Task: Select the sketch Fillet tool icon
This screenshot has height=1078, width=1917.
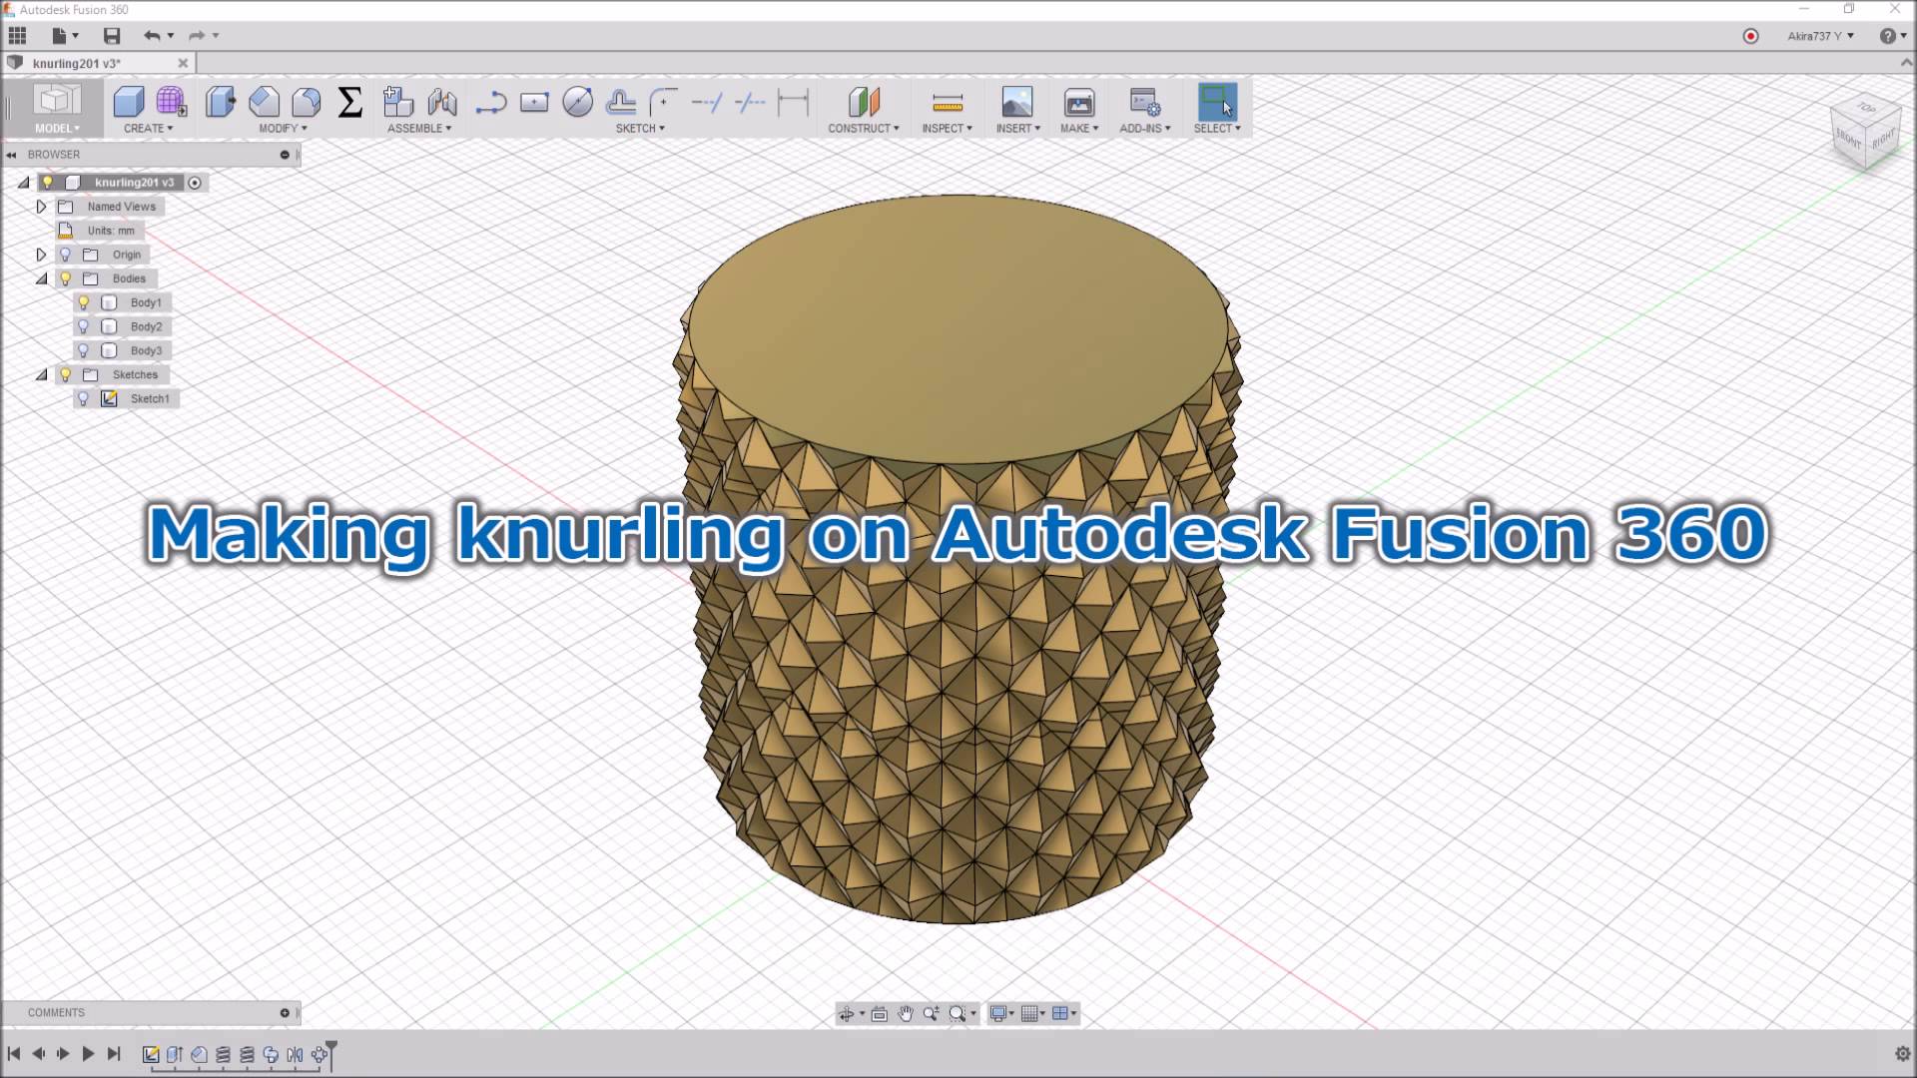Action: (663, 102)
